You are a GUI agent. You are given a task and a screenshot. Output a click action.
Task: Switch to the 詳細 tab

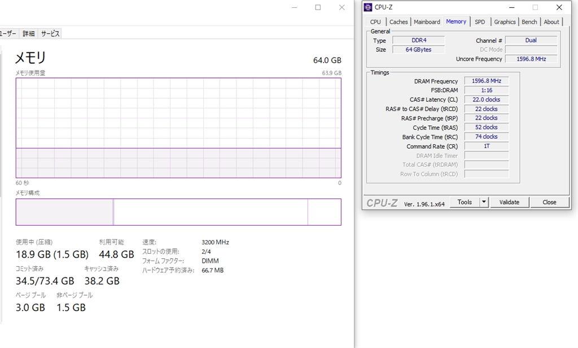pos(29,34)
